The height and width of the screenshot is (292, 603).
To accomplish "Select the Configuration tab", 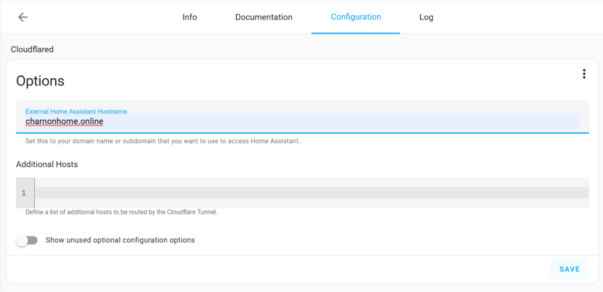I will coord(356,17).
